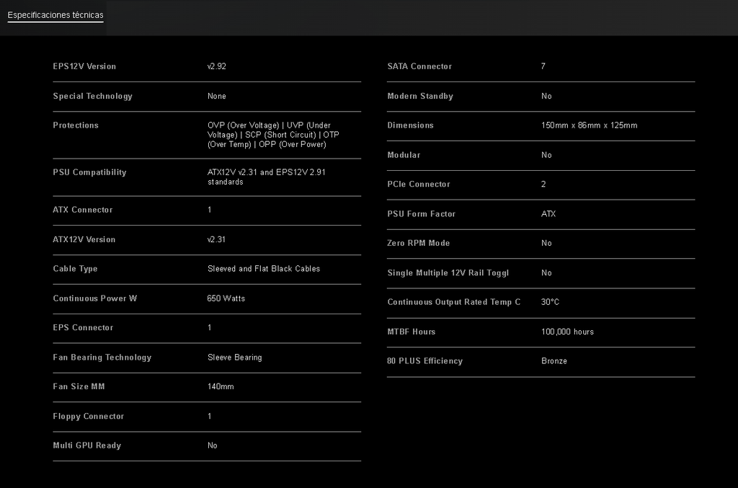The image size is (738, 488).
Task: Click the PCIe Connector label
Action: (419, 185)
